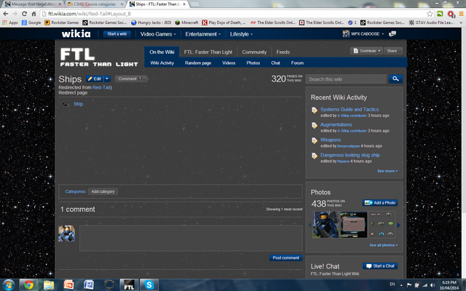Bookmark this page with the star icon
Screen dimensions: 466x291
430,14
